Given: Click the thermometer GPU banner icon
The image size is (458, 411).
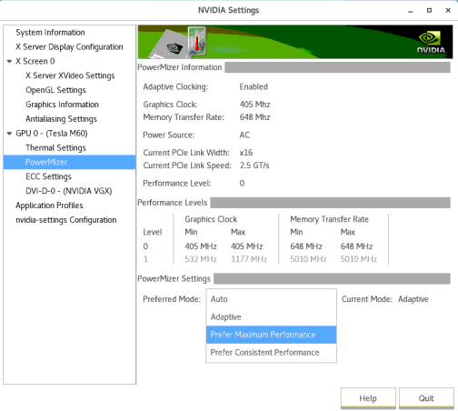Looking at the screenshot, I should point(197,42).
